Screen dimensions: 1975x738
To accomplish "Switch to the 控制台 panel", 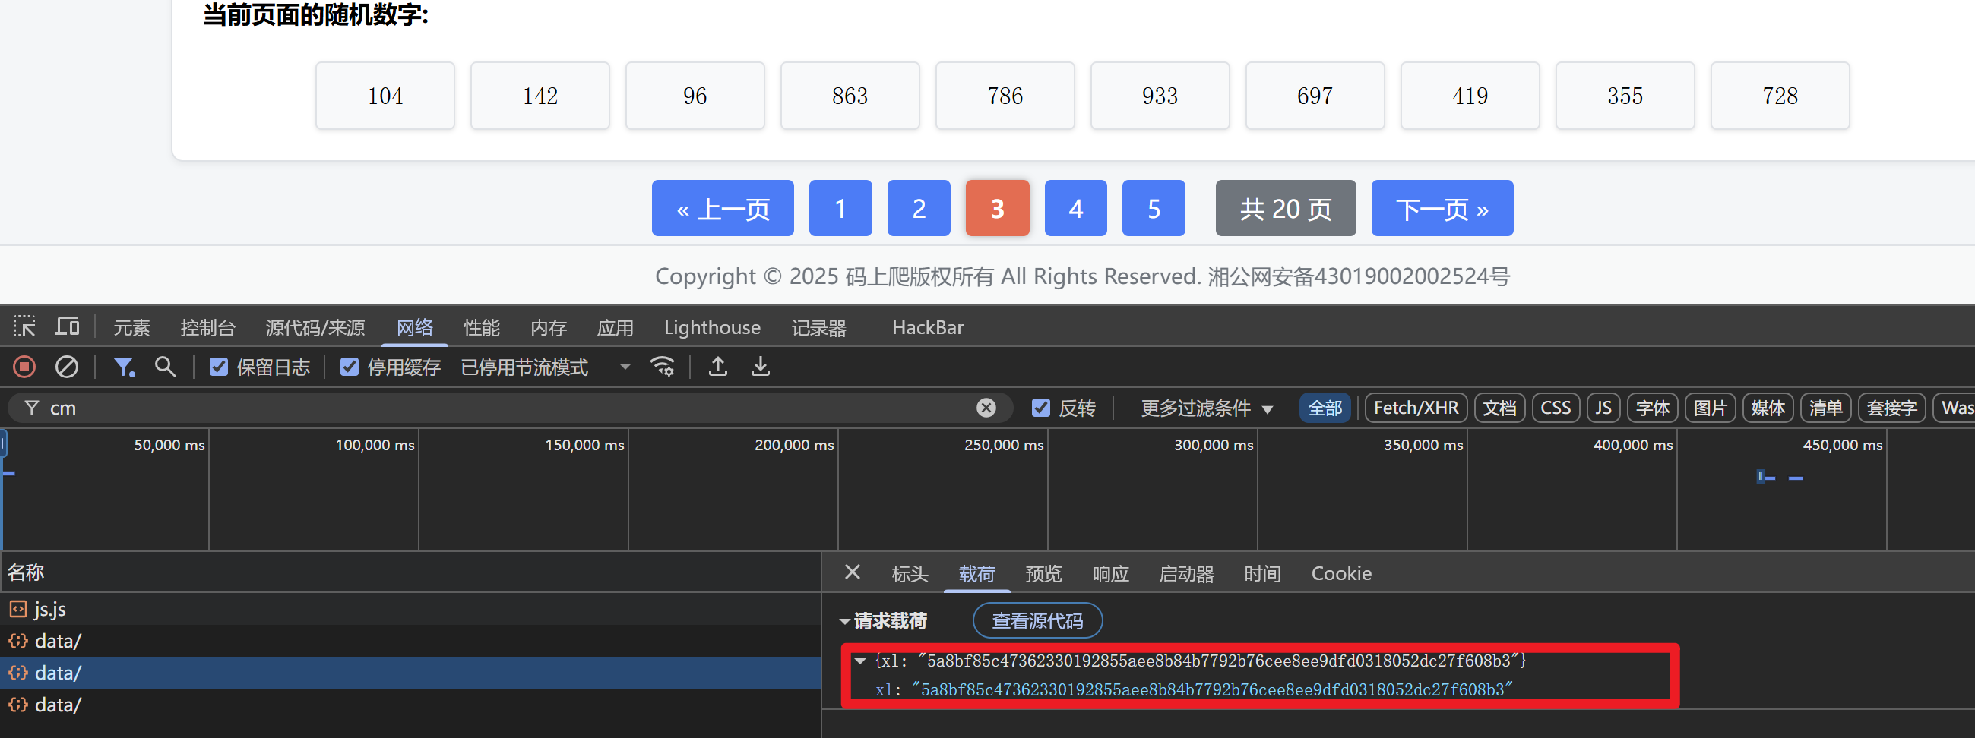I will 207,328.
